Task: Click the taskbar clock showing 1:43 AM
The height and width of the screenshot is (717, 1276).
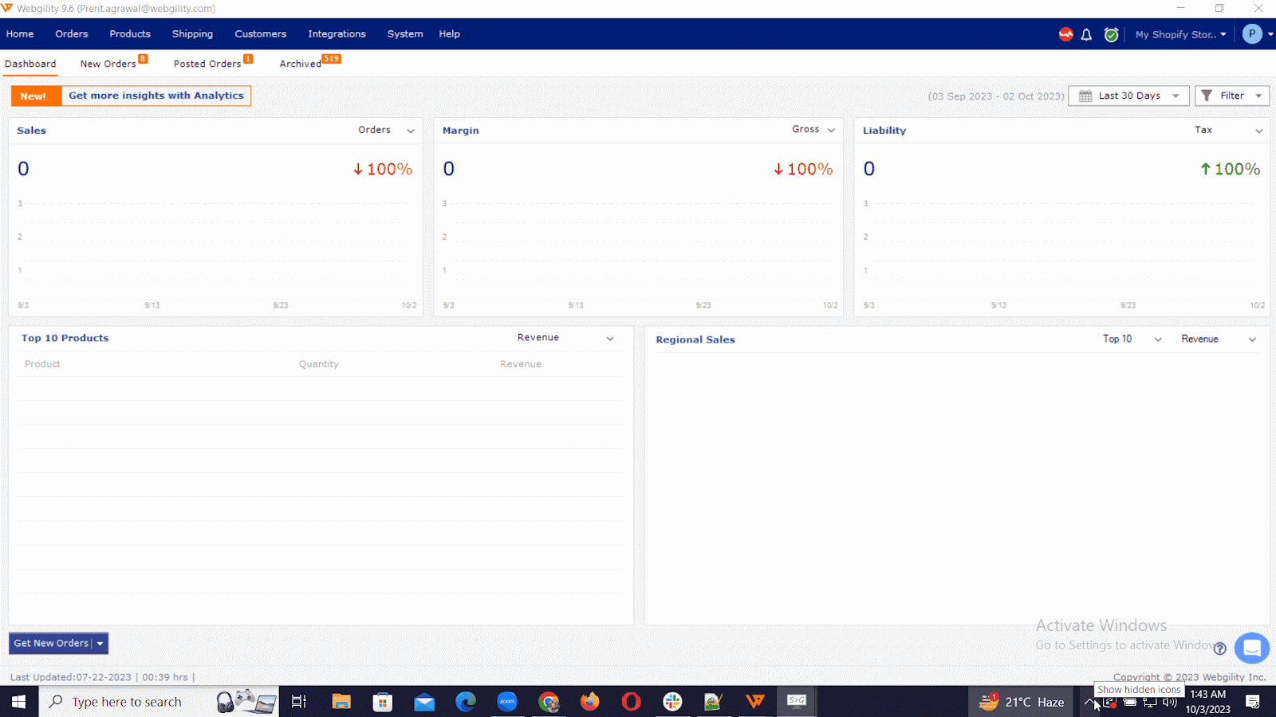Action: (1208, 702)
